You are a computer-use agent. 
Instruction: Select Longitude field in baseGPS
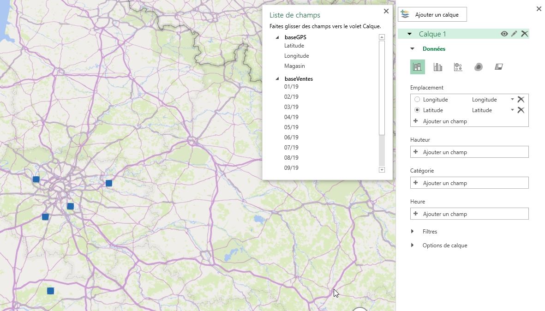coord(296,55)
